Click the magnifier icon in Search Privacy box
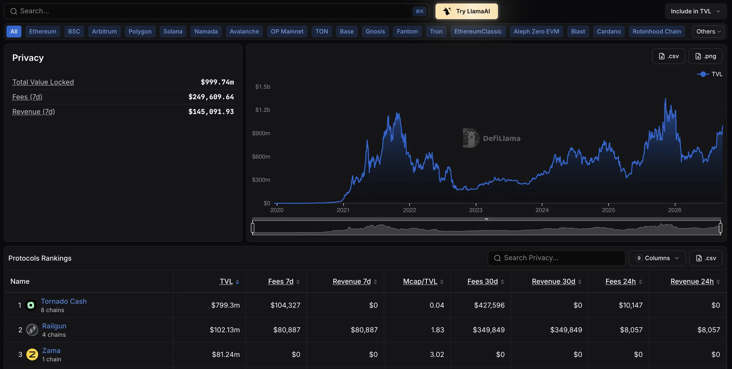732x369 pixels. click(497, 258)
